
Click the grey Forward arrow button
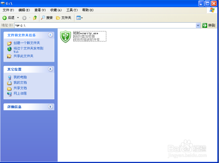(24, 18)
